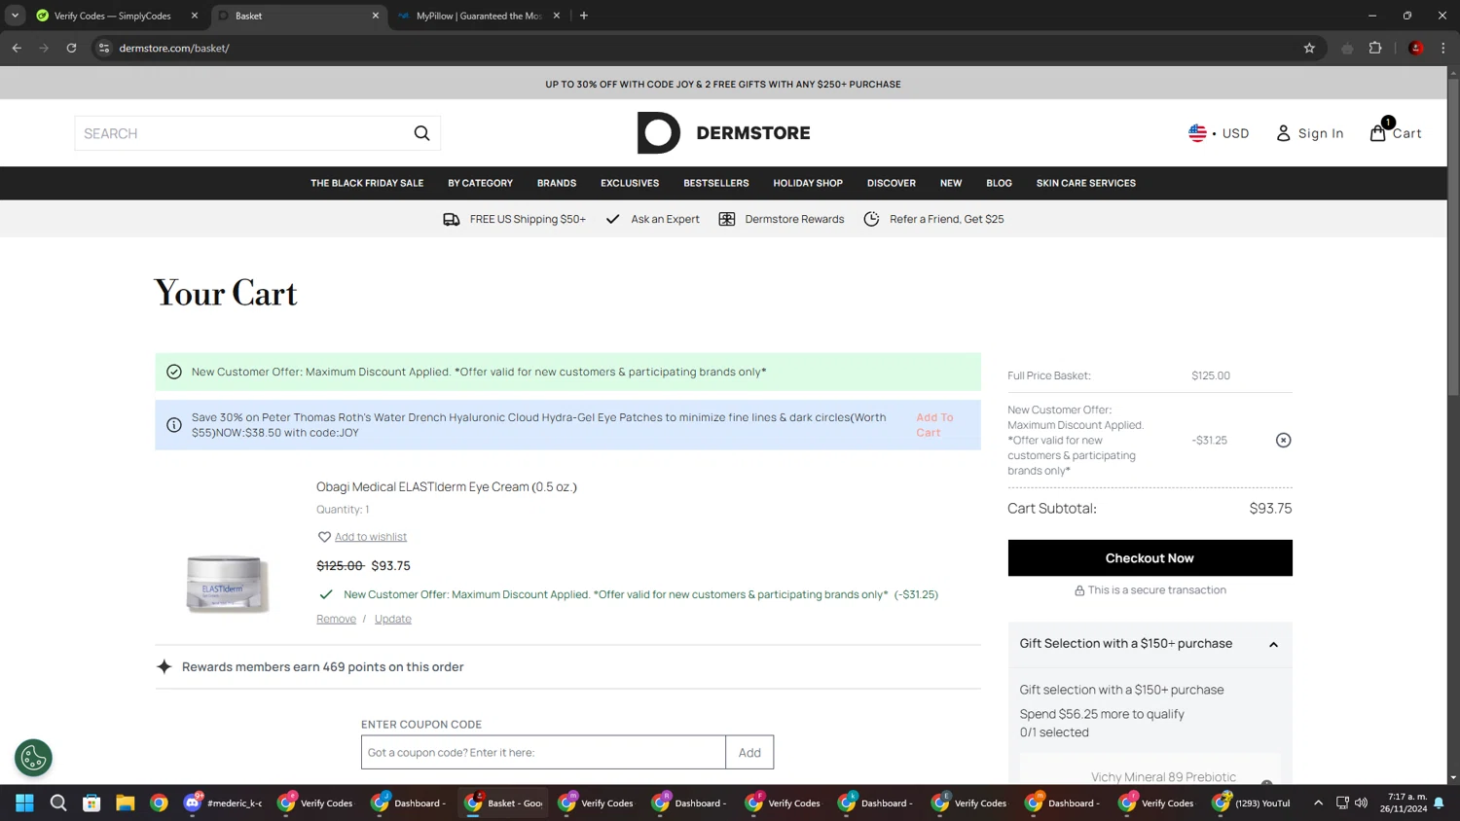Click the Update link for eye cream
Viewport: 1460px width, 821px height.
[393, 619]
